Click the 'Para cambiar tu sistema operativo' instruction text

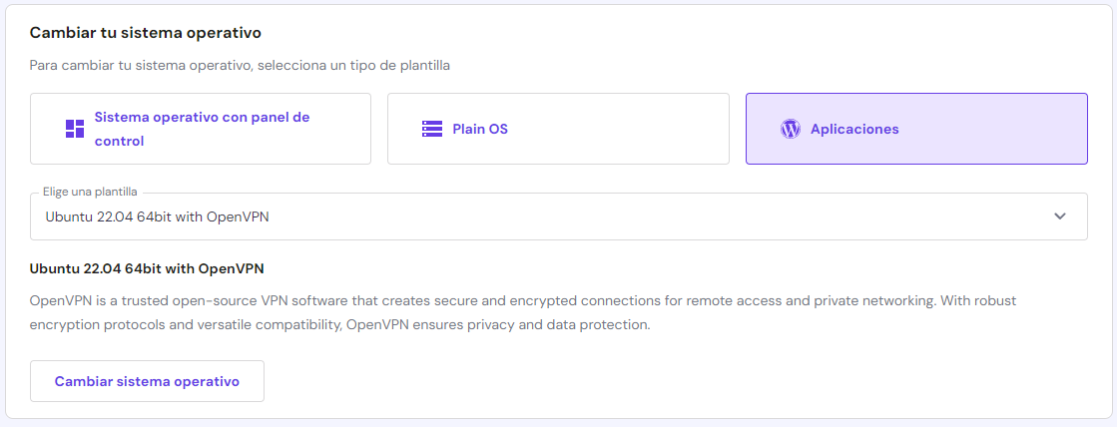coord(240,66)
